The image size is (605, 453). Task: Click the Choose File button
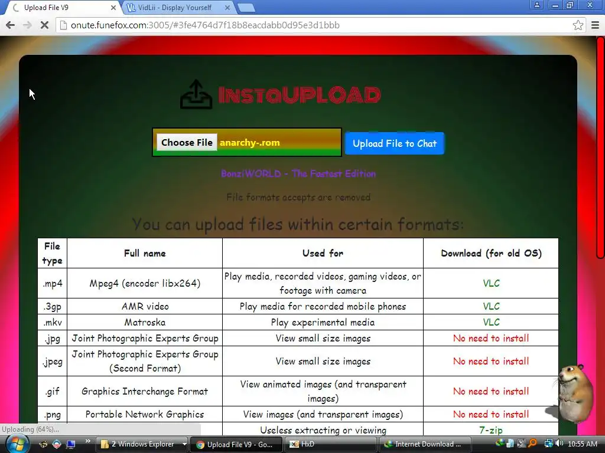coord(187,143)
